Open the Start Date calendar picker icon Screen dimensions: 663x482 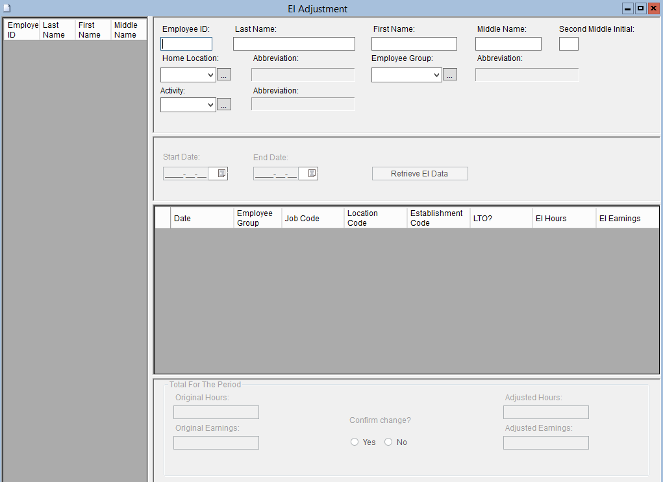click(x=221, y=174)
